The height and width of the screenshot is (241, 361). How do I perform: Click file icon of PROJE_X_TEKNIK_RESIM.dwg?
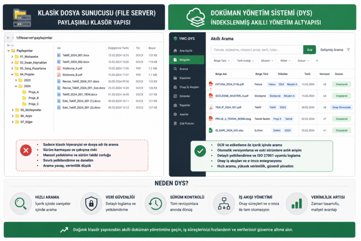[x=211, y=119]
